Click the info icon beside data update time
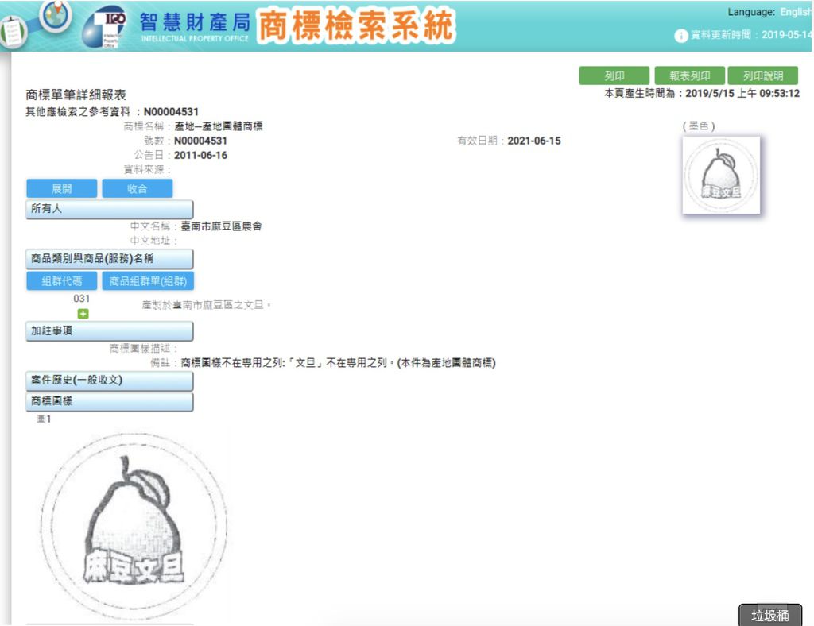 (x=681, y=35)
